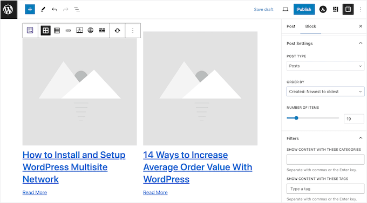Open the Post Type dropdown
The height and width of the screenshot is (203, 367).
(x=325, y=66)
